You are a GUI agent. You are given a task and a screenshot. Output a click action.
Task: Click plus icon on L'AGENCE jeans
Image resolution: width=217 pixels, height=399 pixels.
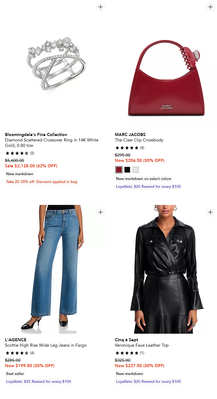[101, 212]
